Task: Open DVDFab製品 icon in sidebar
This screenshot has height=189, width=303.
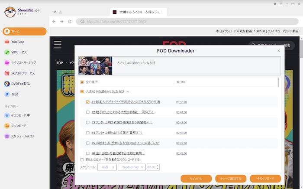Action: [7, 84]
